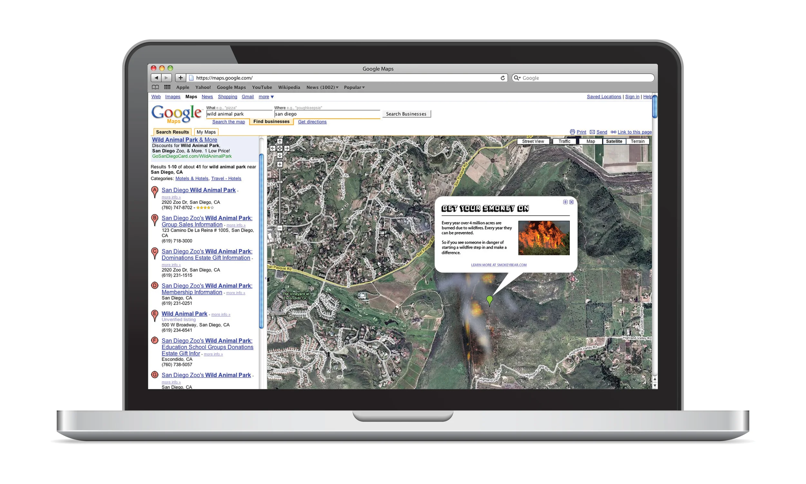Open the Popular dropdown in the bookmarks bar
The height and width of the screenshot is (484, 806).
[354, 87]
